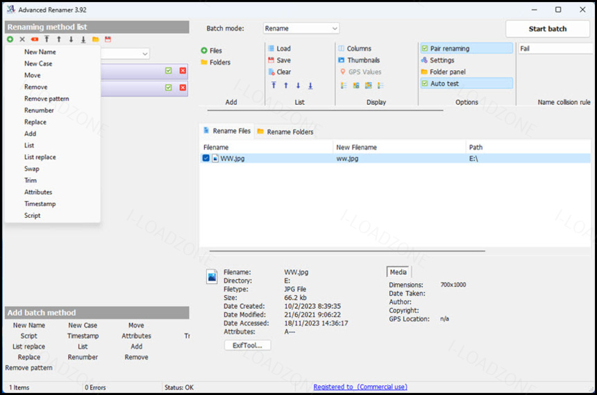The image size is (597, 395).
Task: Choose Replace from the method menu
Action: pyautogui.click(x=35, y=122)
